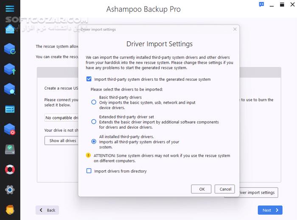This screenshot has width=297, height=220.
Task: Open the restore cube icon with up arrow
Action: pyautogui.click(x=10, y=69)
